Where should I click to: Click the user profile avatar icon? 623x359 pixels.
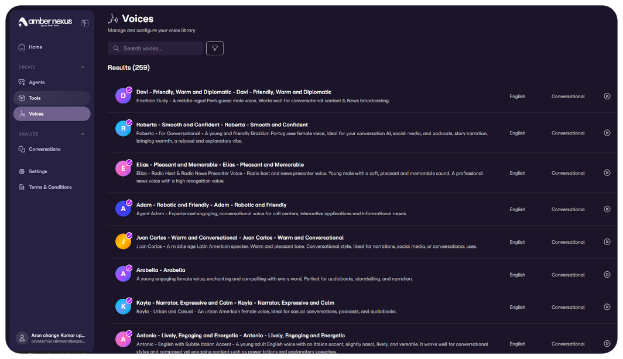[22, 338]
